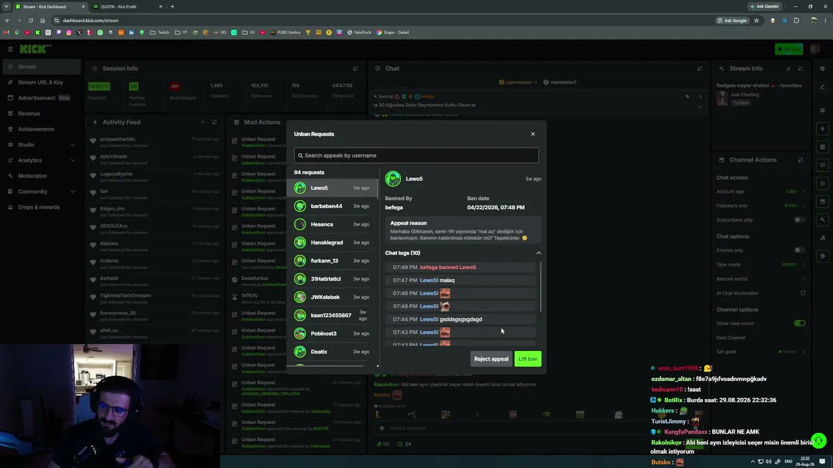Go to Advertisement section

tap(40, 98)
